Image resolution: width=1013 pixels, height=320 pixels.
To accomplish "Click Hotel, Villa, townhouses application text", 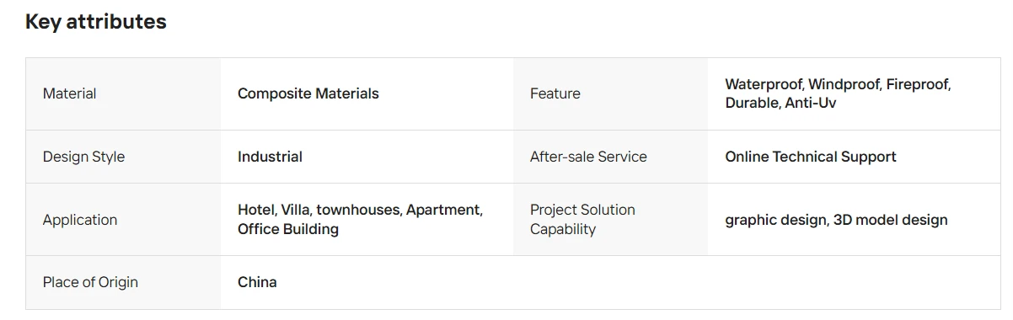I will pyautogui.click(x=319, y=210).
